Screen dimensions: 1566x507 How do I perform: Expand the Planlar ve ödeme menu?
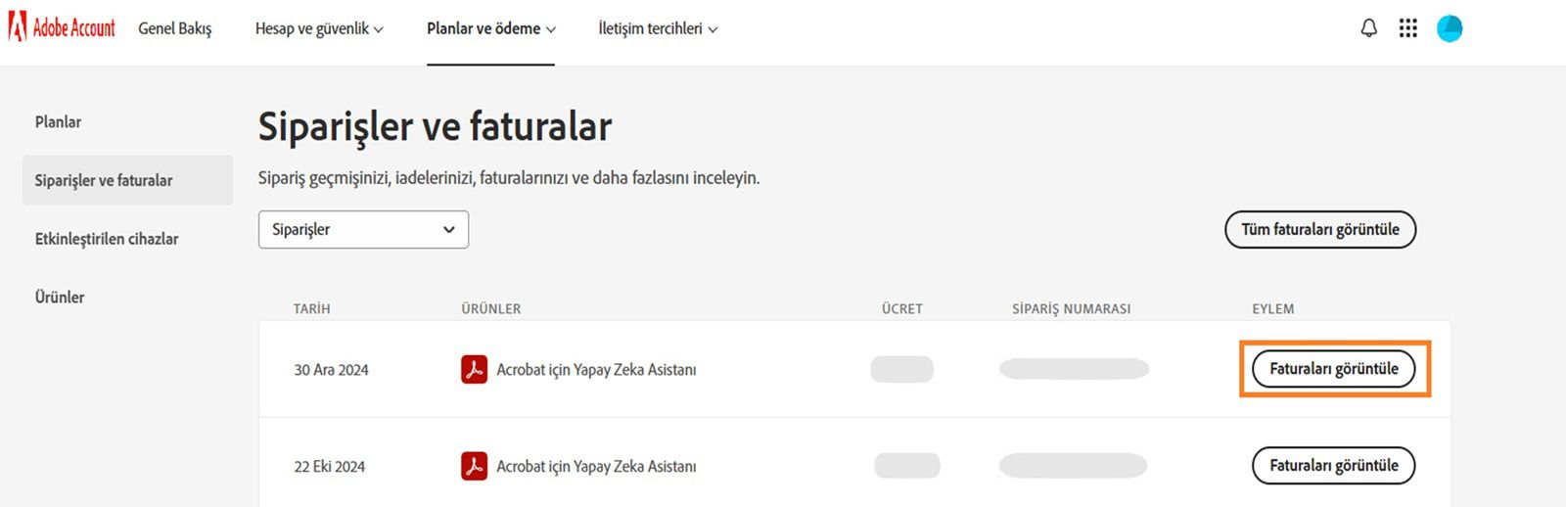point(490,29)
